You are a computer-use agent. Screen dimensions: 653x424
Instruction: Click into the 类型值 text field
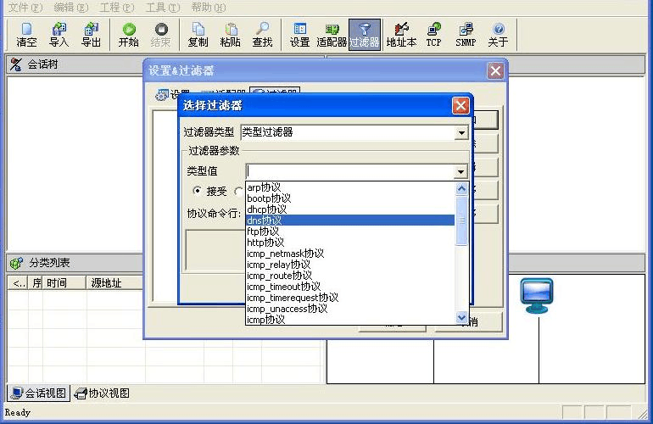click(349, 172)
